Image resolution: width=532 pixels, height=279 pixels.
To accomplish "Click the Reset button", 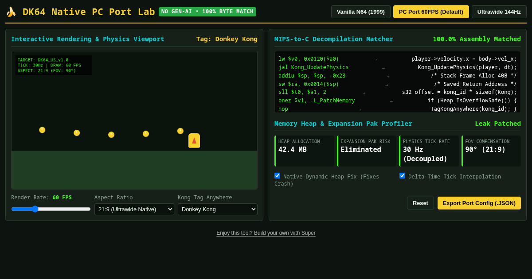I will point(420,203).
